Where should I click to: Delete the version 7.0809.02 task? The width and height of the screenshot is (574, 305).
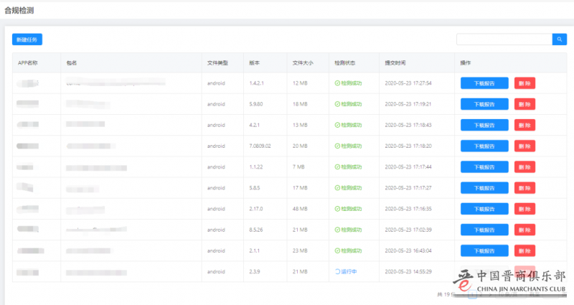524,146
